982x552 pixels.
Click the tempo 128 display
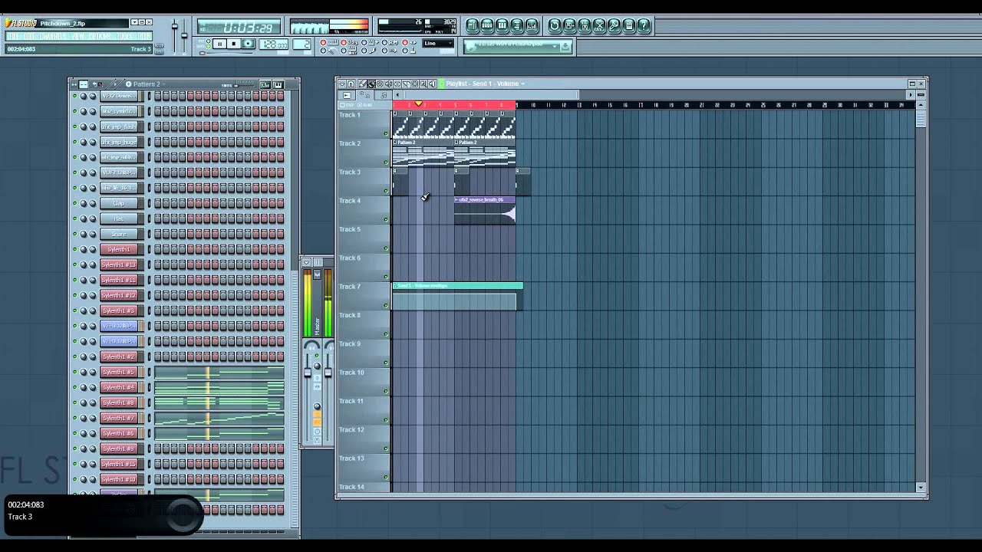point(275,44)
